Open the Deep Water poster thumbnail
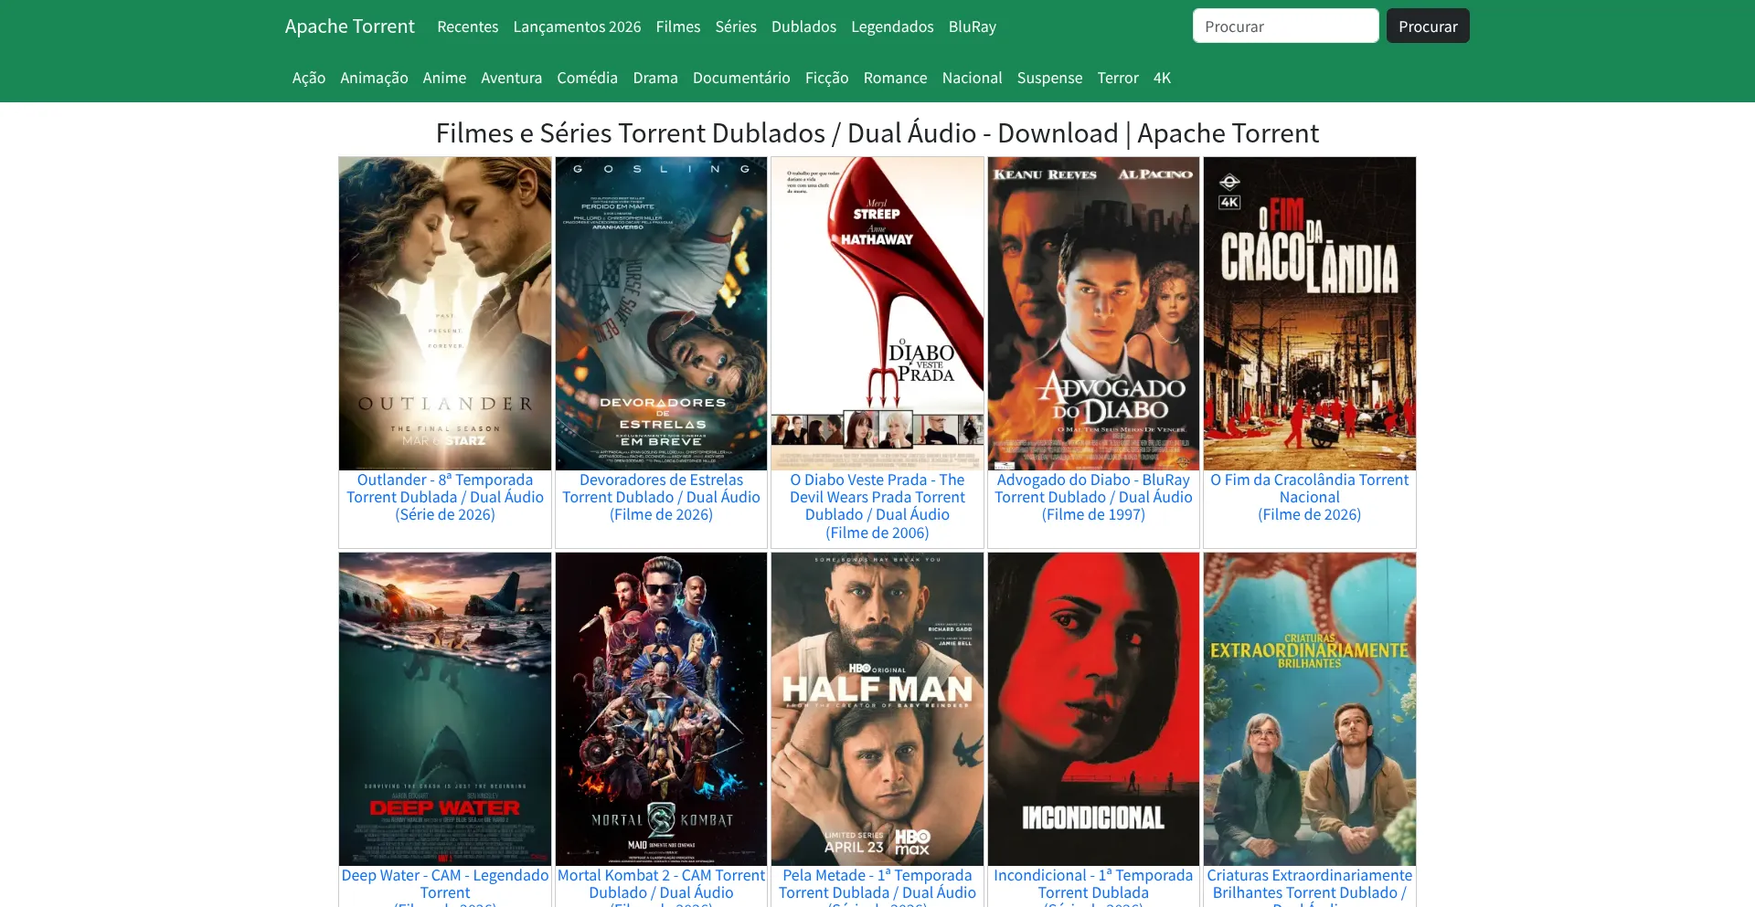The height and width of the screenshot is (907, 1755). point(445,709)
